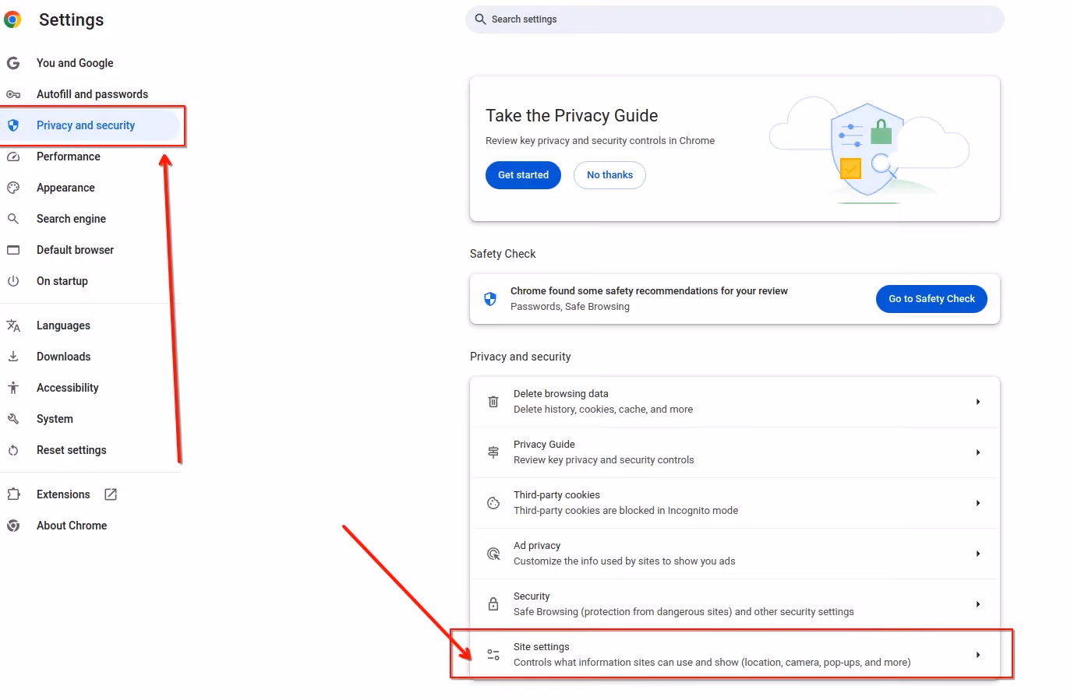This screenshot has height=700, width=1074.
Task: Open Accessibility settings
Action: point(68,388)
